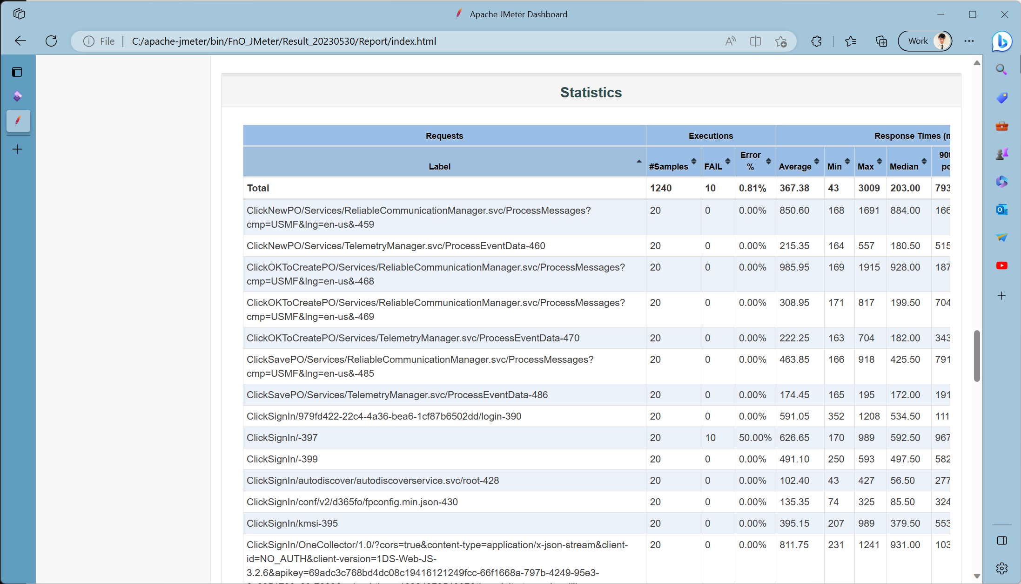Open the Collections icon
The image size is (1021, 584).
point(881,41)
